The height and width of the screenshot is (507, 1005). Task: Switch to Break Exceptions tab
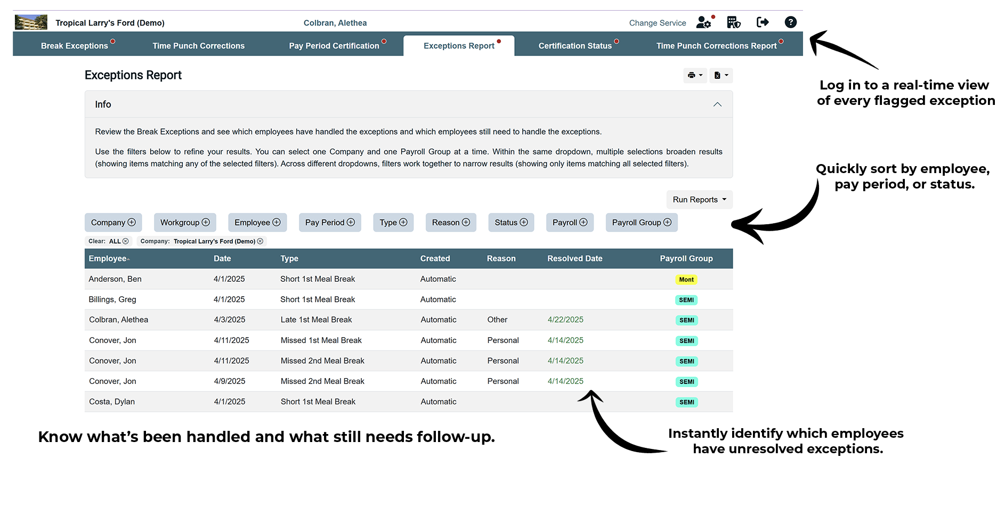pyautogui.click(x=75, y=46)
